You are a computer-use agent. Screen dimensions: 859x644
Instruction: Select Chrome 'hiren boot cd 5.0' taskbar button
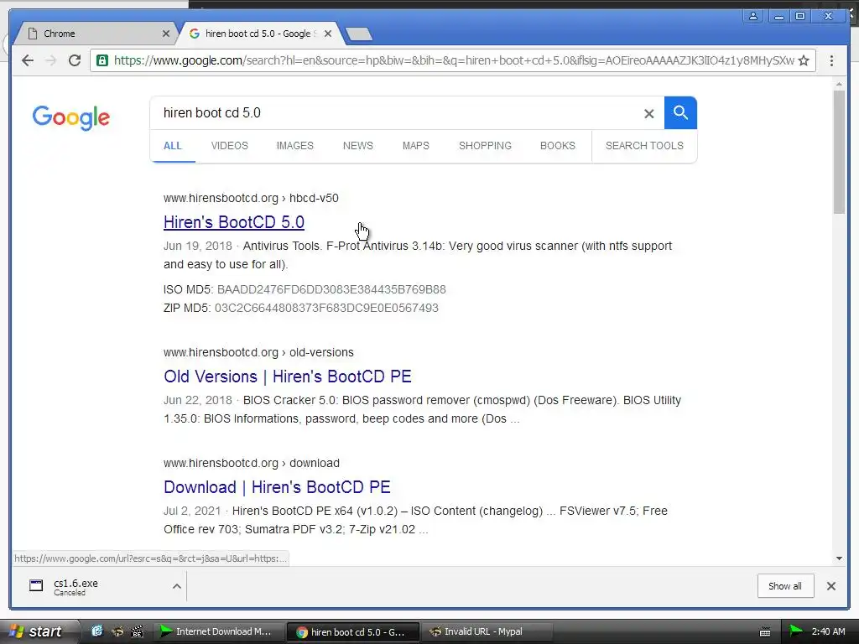click(353, 632)
